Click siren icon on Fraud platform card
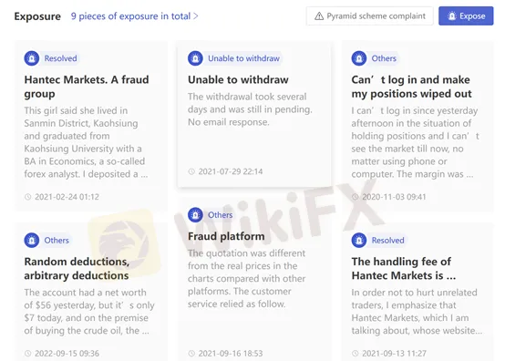Image resolution: width=505 pixels, height=361 pixels. (195, 215)
